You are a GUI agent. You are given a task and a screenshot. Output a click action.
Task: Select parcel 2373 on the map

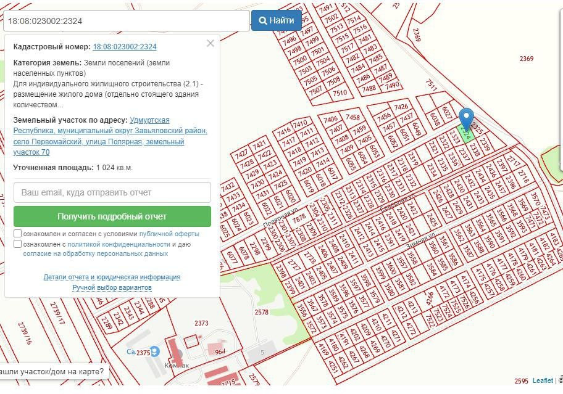click(201, 323)
